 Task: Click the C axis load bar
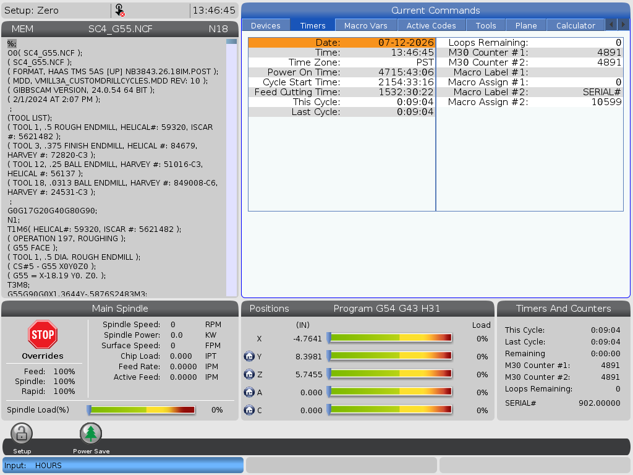[389, 409]
